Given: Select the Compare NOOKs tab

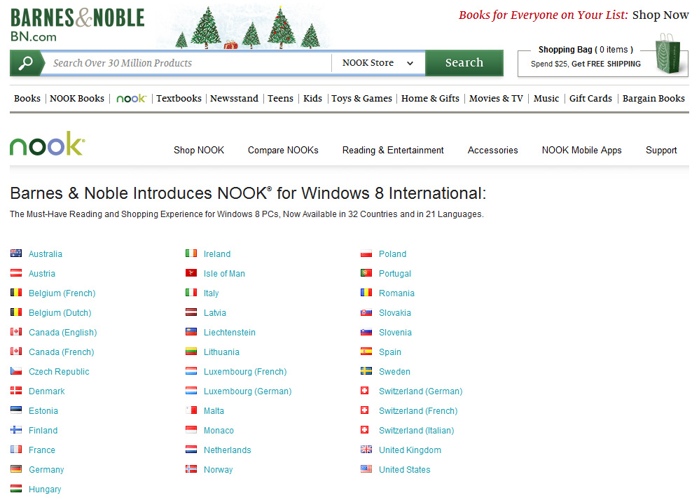Looking at the screenshot, I should click(x=283, y=150).
